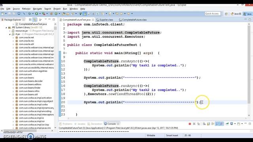Switch to the CompletableFuture.class editor tab
The height and width of the screenshot is (142, 253).
click(x=133, y=20)
